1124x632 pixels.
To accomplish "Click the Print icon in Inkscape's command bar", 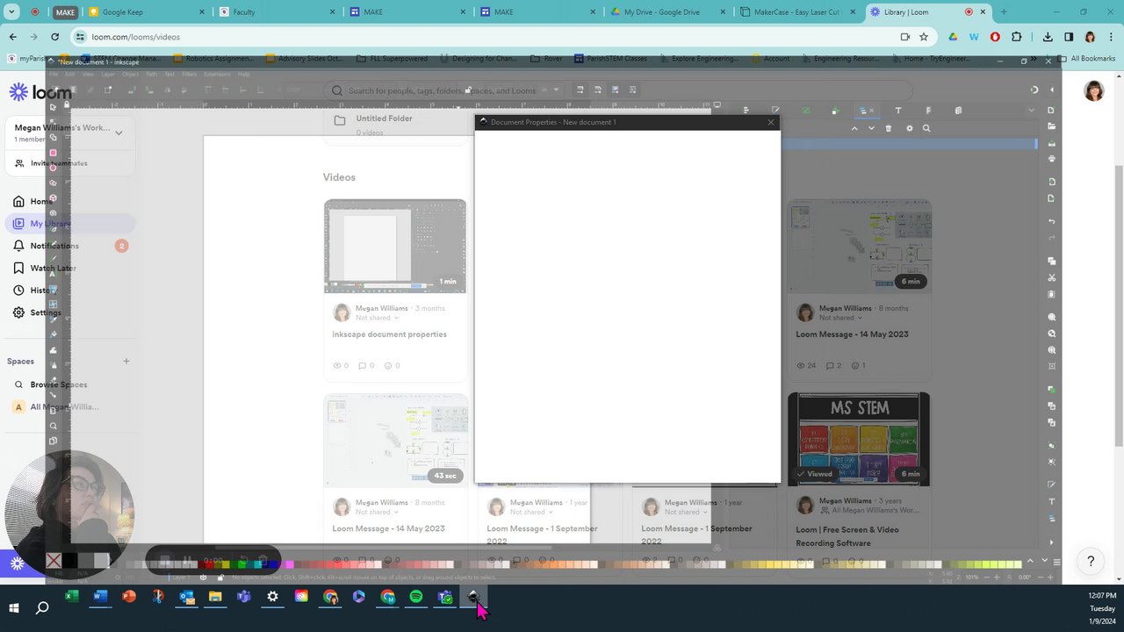I will [1051, 159].
